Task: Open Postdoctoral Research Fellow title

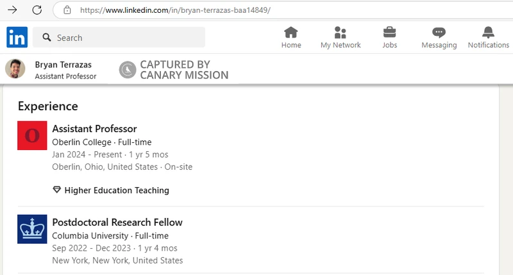Action: coord(117,222)
